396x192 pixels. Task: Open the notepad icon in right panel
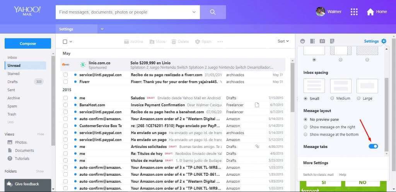click(332, 41)
